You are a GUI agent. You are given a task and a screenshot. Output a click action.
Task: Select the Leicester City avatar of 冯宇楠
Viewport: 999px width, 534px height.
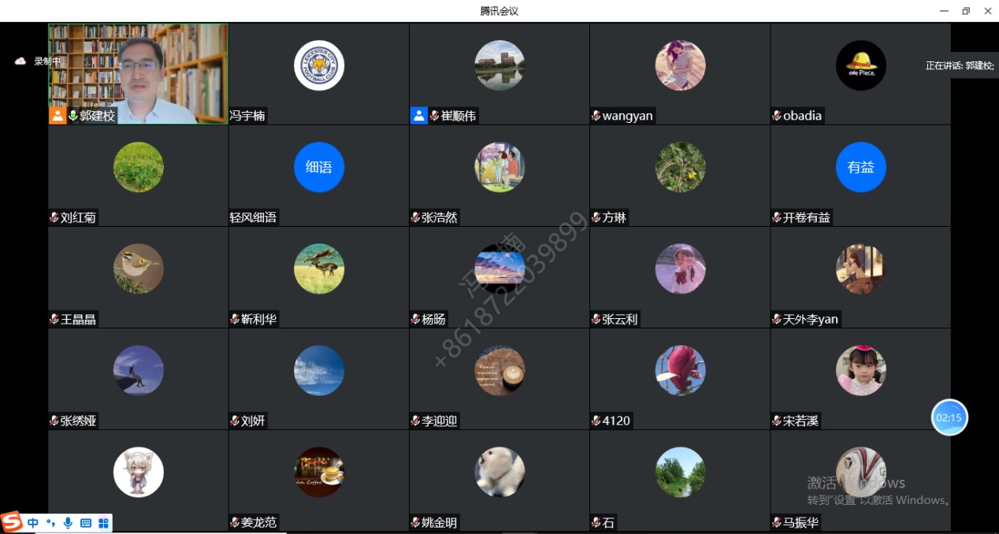pos(319,65)
